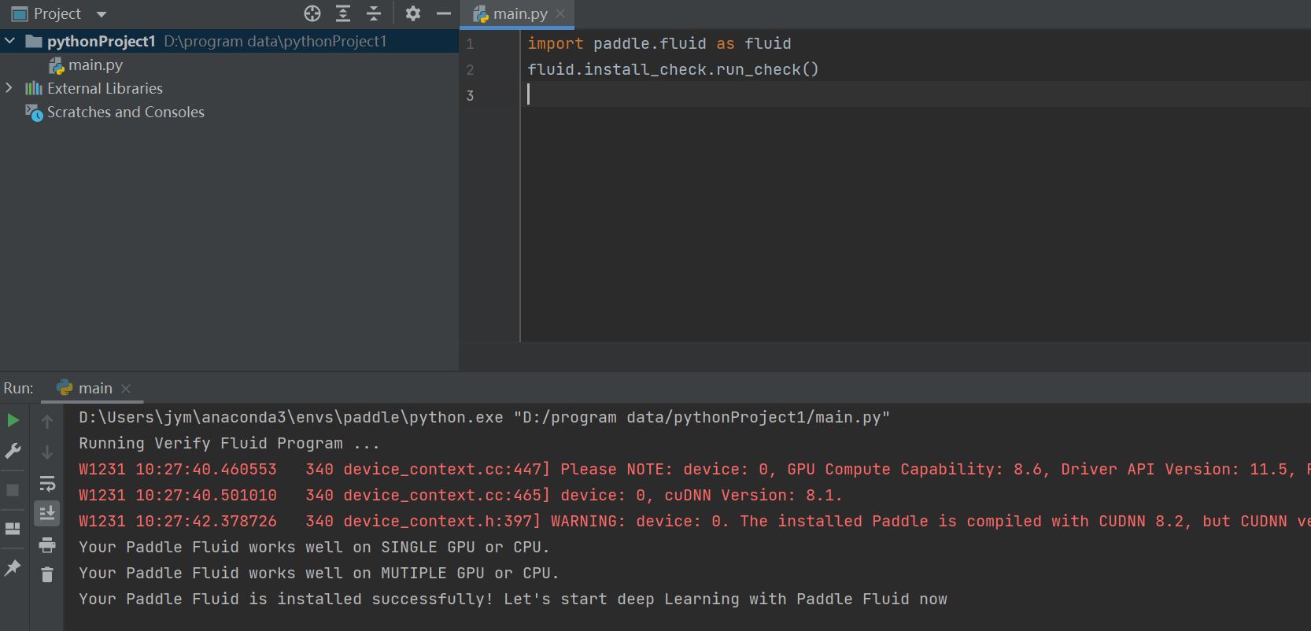
Task: Click the Collapse All icon in Project panel
Action: pos(374,13)
